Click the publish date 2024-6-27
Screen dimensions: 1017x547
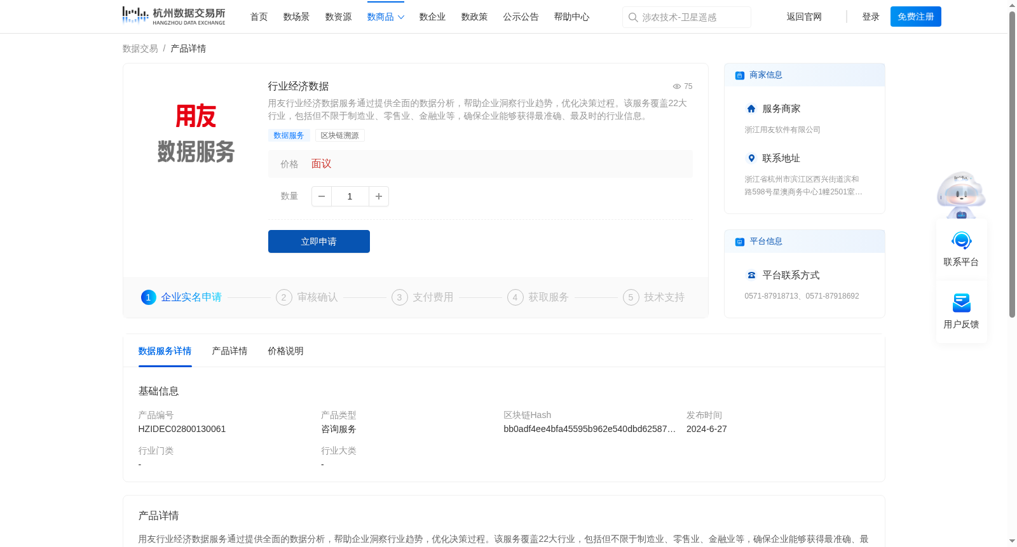tap(707, 429)
